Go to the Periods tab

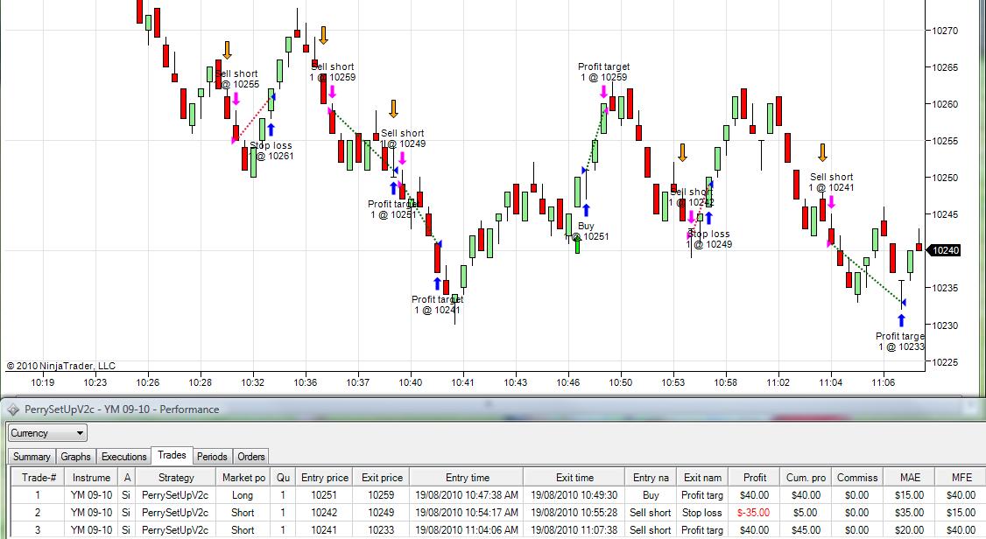212,457
